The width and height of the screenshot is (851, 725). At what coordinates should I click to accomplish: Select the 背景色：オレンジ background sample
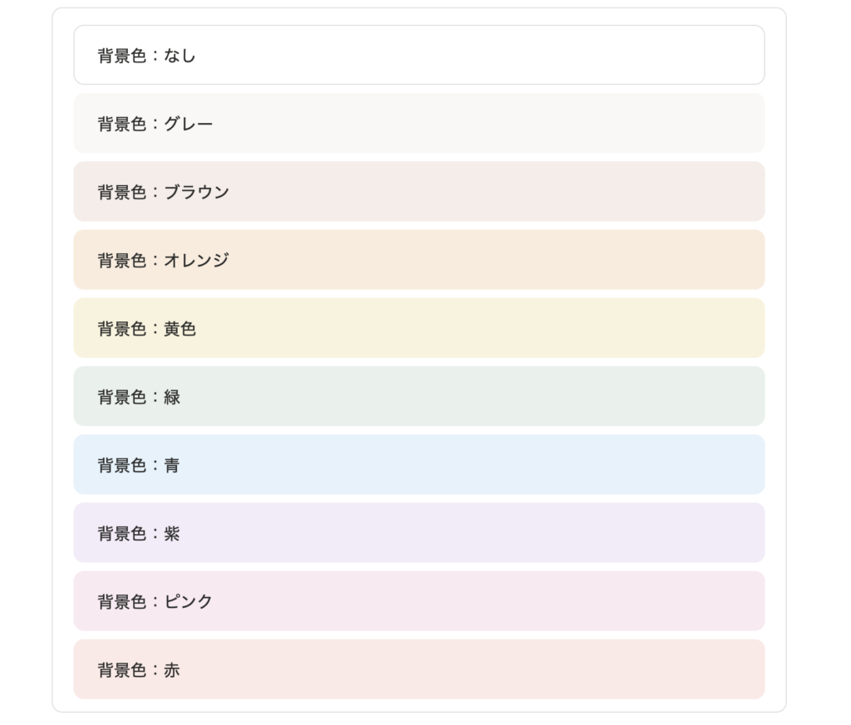[x=419, y=260]
